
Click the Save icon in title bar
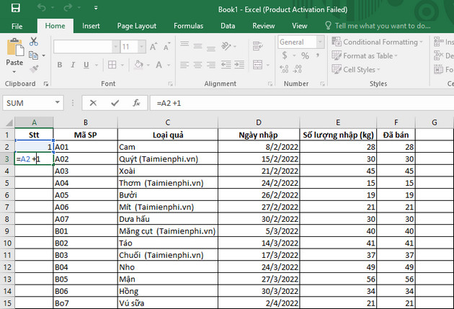point(16,8)
